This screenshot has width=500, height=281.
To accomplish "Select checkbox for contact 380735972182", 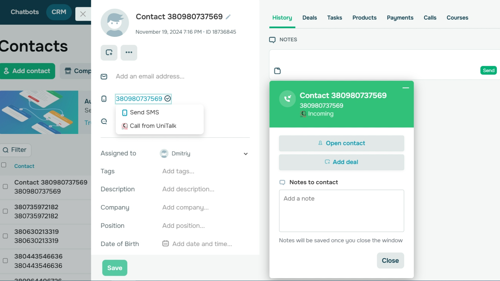I will (x=5, y=211).
